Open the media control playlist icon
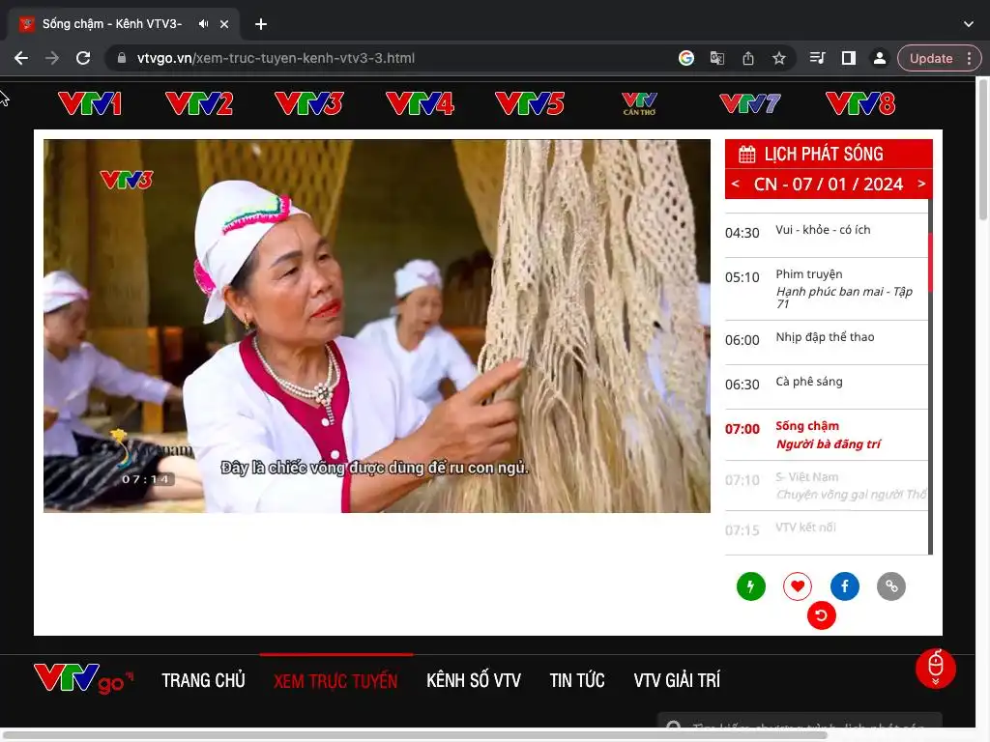 [817, 58]
